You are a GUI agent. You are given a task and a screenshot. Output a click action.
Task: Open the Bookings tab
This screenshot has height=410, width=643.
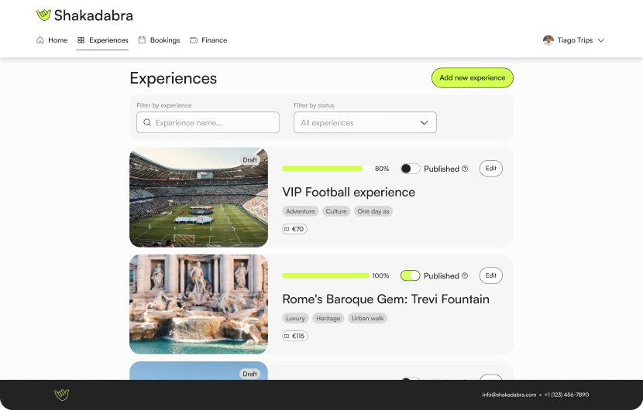point(159,40)
